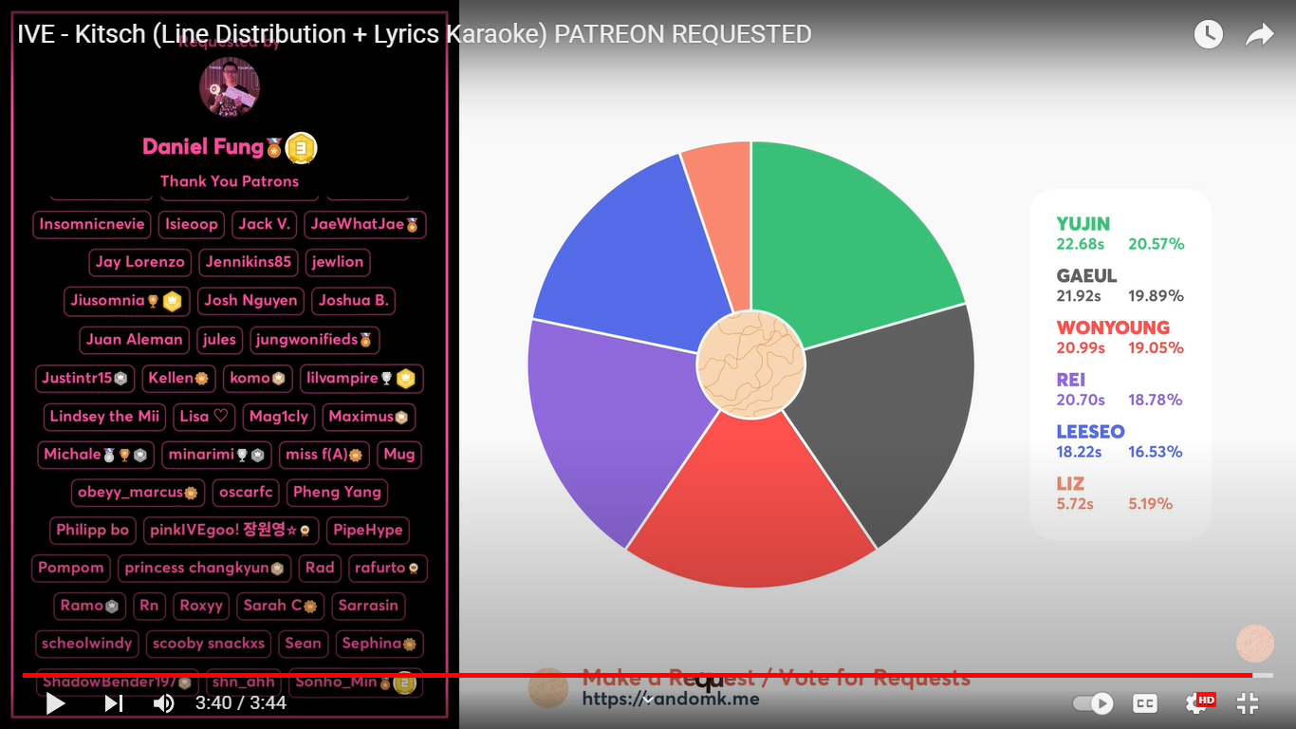Image resolution: width=1296 pixels, height=729 pixels.
Task: Turn on closed captions
Action: 1145,703
